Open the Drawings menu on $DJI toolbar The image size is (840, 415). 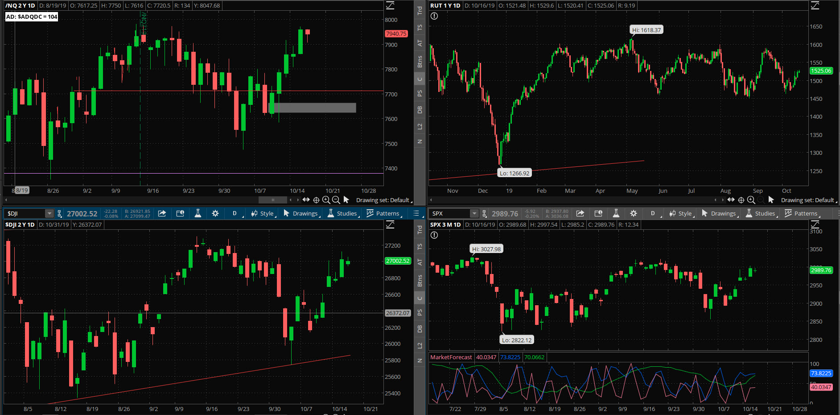tap(301, 213)
